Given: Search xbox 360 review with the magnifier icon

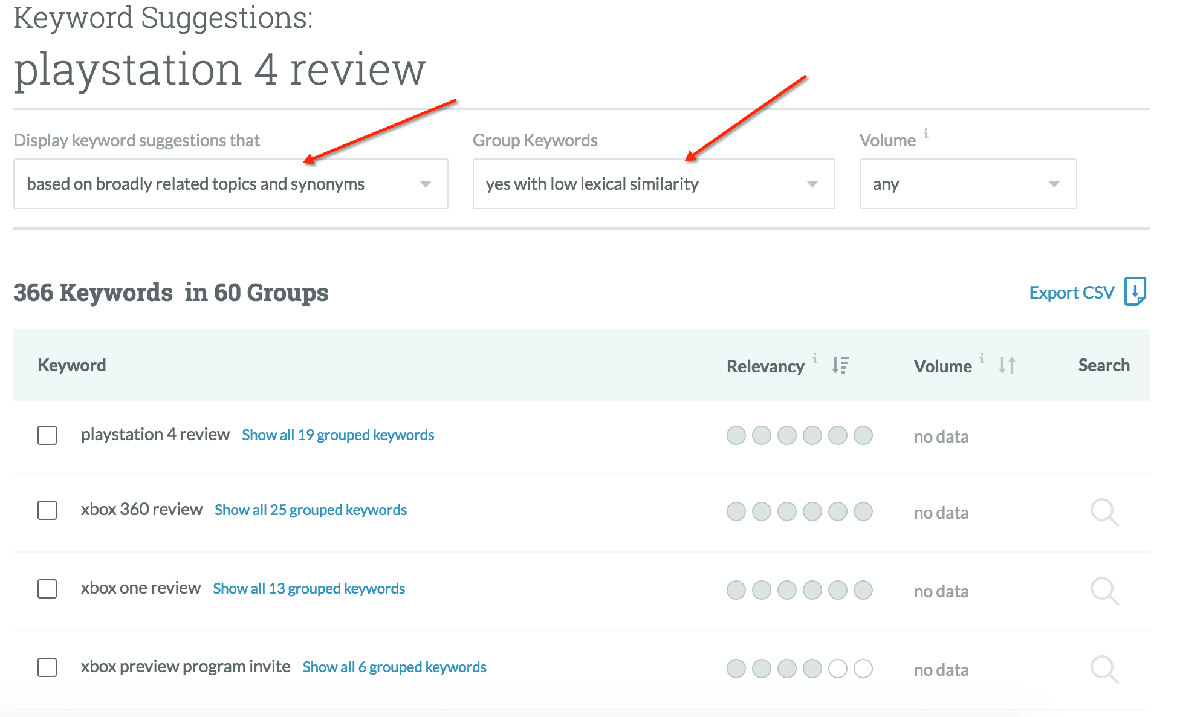Looking at the screenshot, I should tap(1104, 513).
